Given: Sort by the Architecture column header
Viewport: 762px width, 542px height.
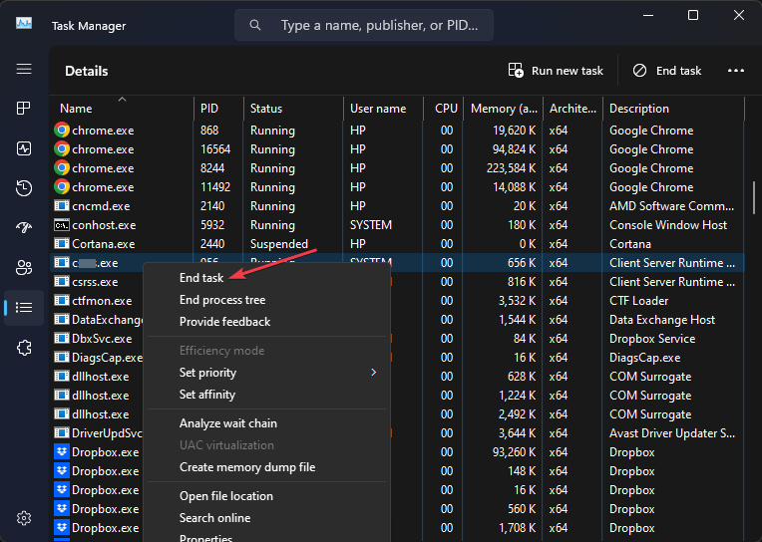Looking at the screenshot, I should coord(572,109).
